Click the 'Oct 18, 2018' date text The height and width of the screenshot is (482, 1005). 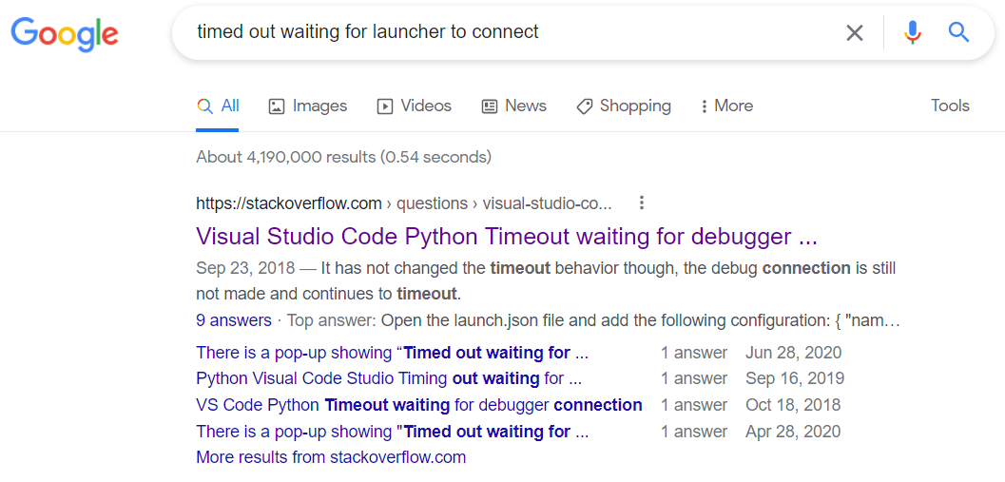793,405
